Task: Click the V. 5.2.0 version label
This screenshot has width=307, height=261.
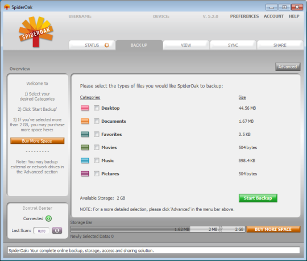Action: click(x=210, y=16)
